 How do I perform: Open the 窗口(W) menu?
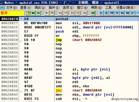[x=82, y=8]
